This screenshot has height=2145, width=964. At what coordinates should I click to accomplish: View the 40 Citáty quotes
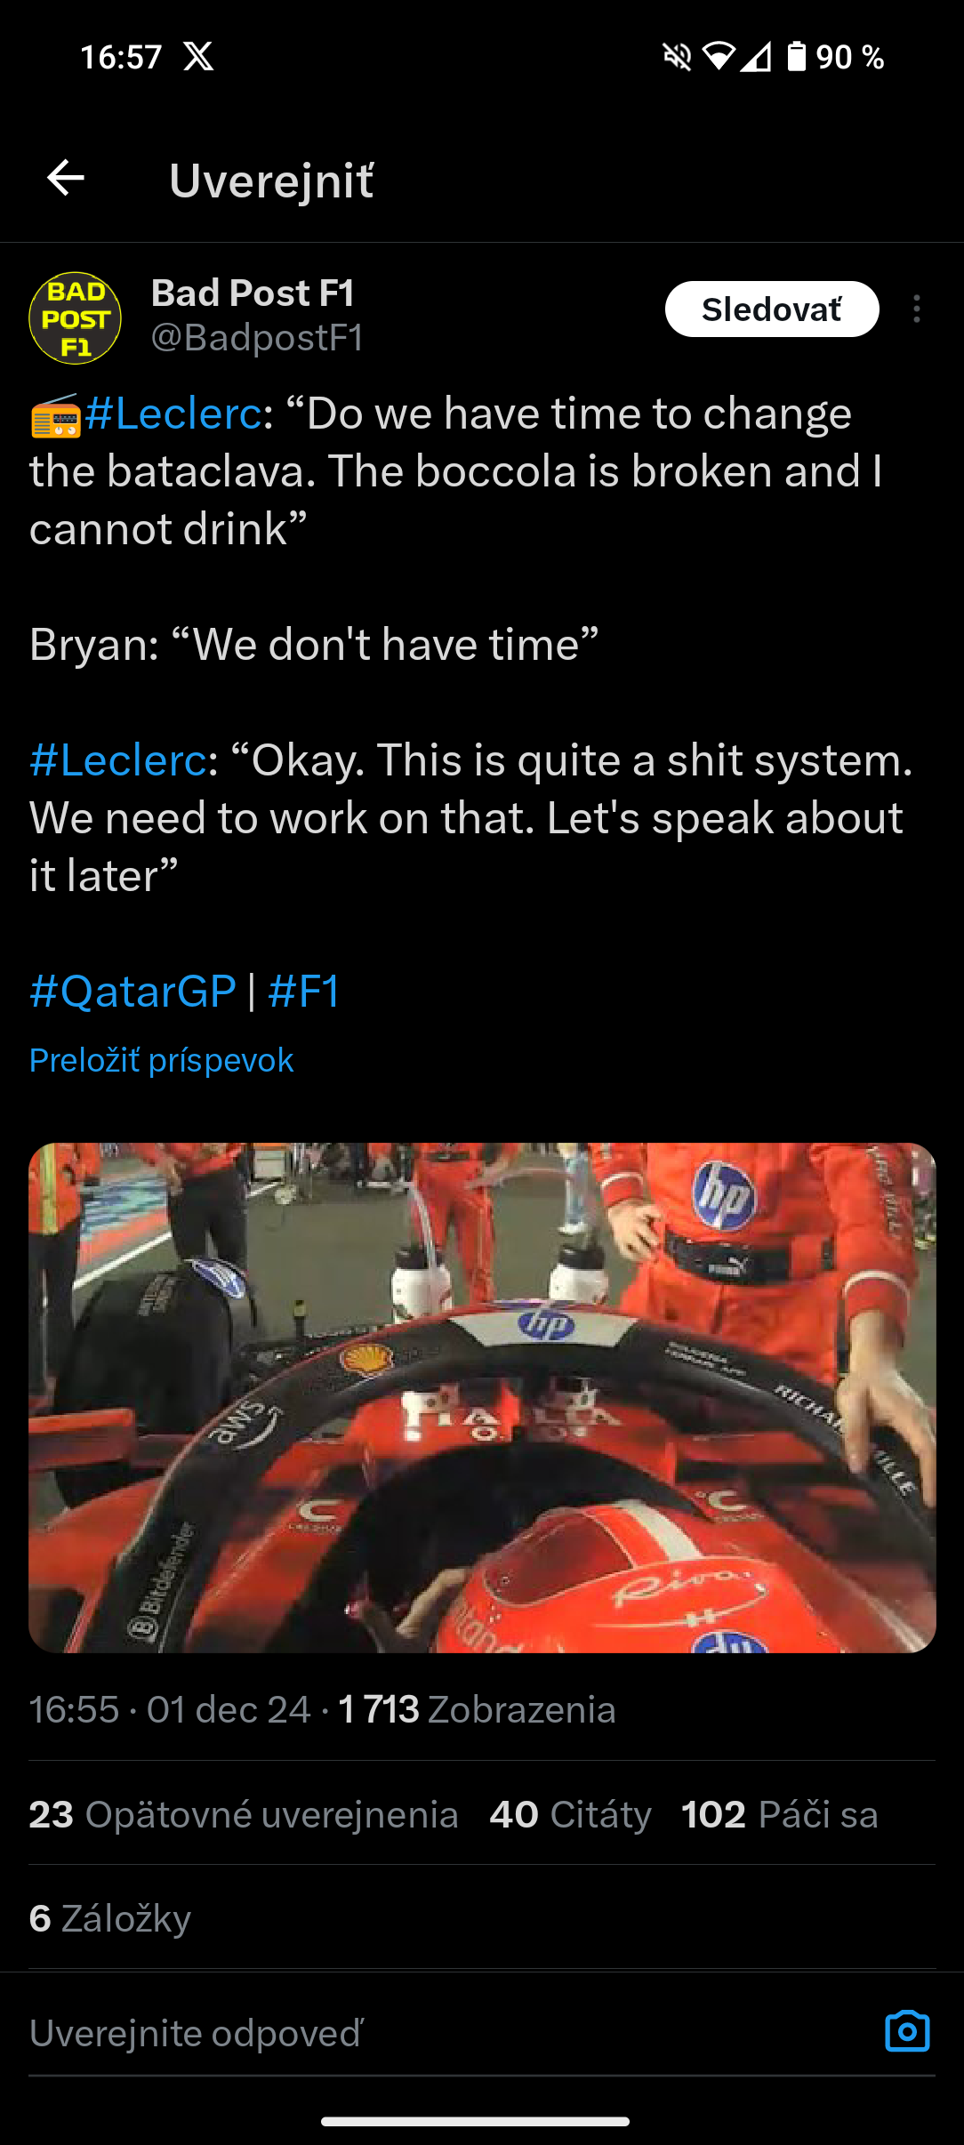(570, 1814)
